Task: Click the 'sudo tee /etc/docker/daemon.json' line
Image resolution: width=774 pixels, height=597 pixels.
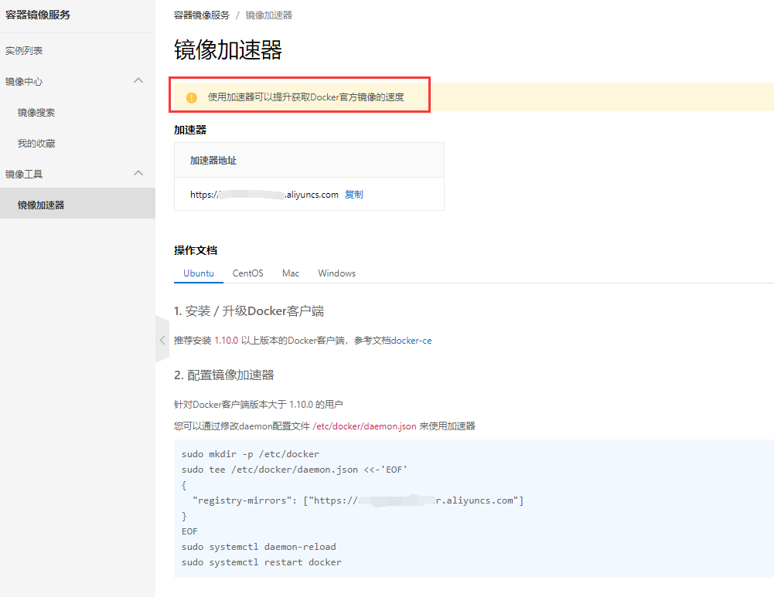Action: click(x=294, y=470)
